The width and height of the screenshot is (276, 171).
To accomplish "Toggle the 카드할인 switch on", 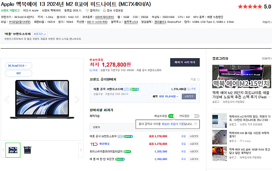I will (195, 116).
